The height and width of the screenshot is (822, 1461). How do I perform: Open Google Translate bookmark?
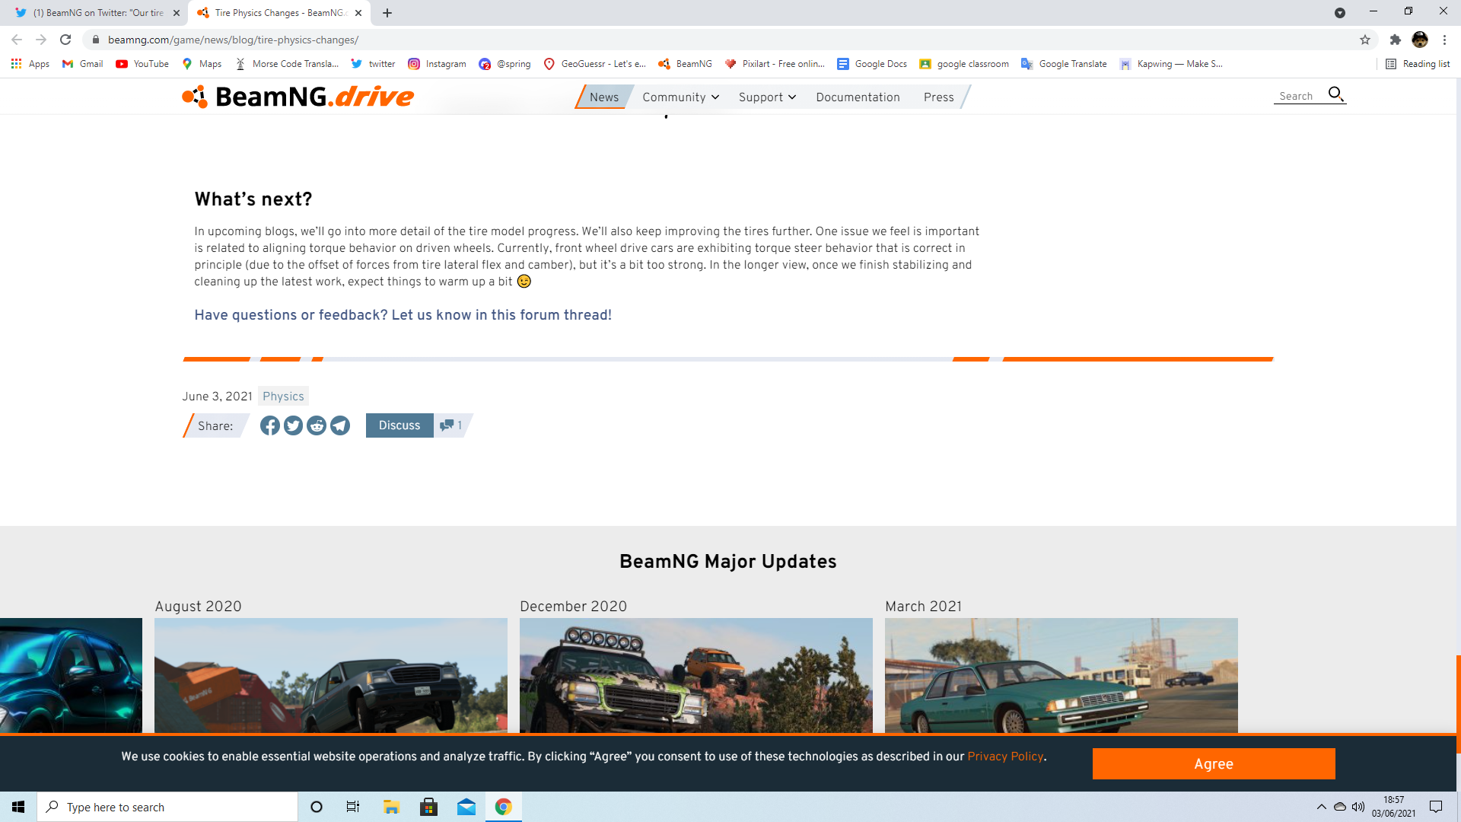(1064, 64)
